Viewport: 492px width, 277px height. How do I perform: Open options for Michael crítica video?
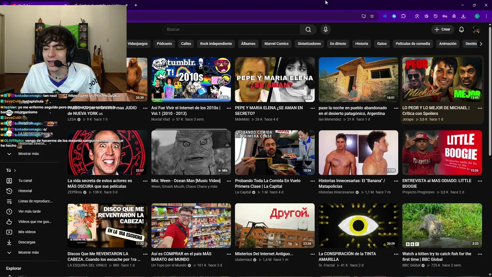(480, 108)
